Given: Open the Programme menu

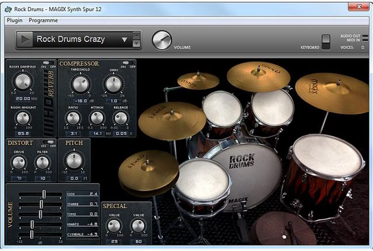Looking at the screenshot, I should [x=43, y=20].
